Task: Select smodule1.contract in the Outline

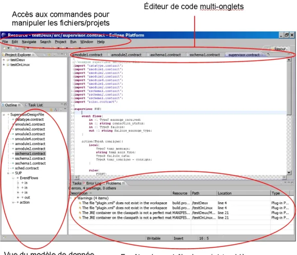Action: [30, 124]
